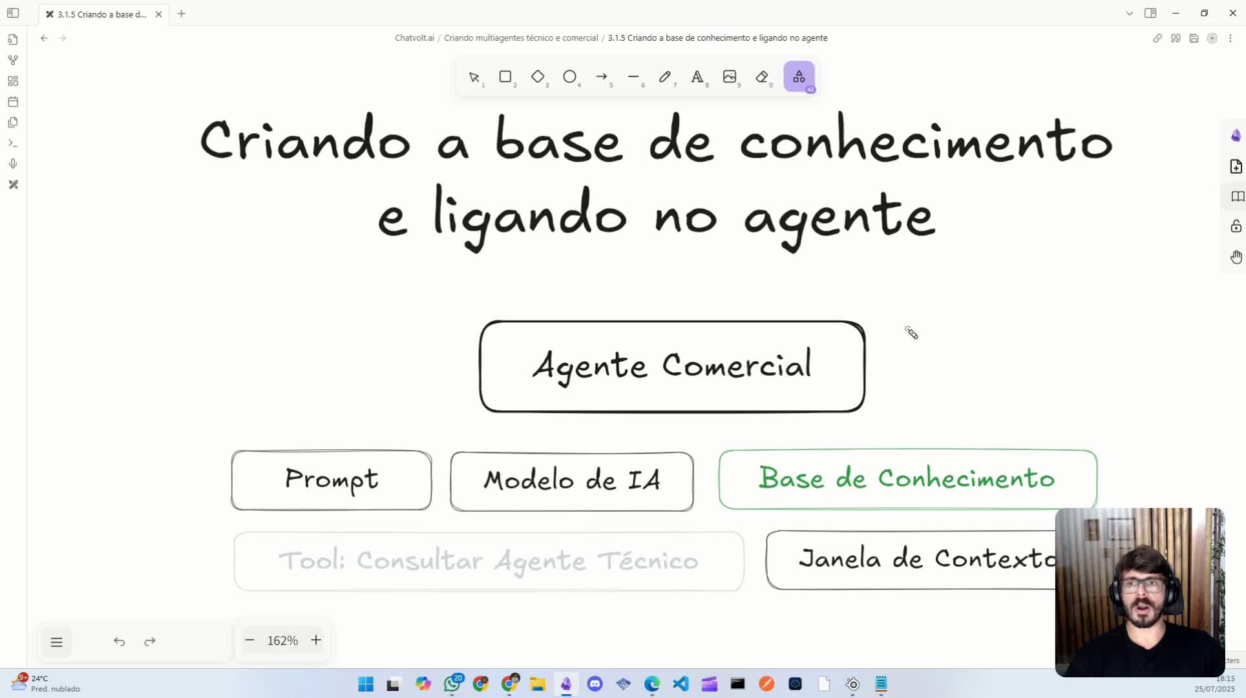The width and height of the screenshot is (1246, 698).
Task: Toggle the Hand panning tool
Action: click(x=1236, y=257)
